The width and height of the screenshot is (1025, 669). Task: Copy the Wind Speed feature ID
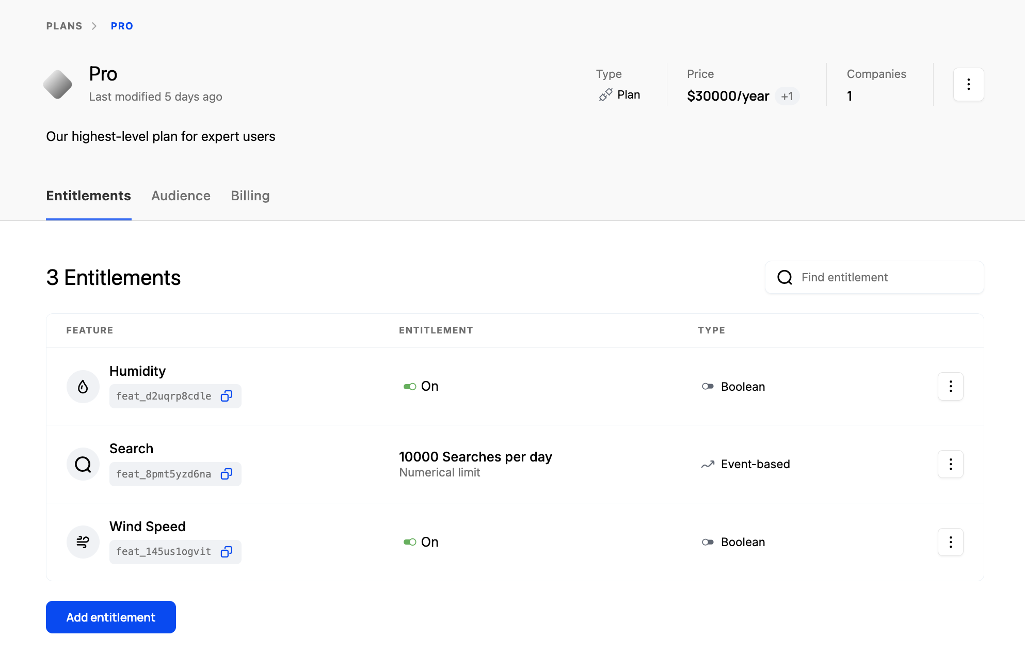[x=227, y=552]
